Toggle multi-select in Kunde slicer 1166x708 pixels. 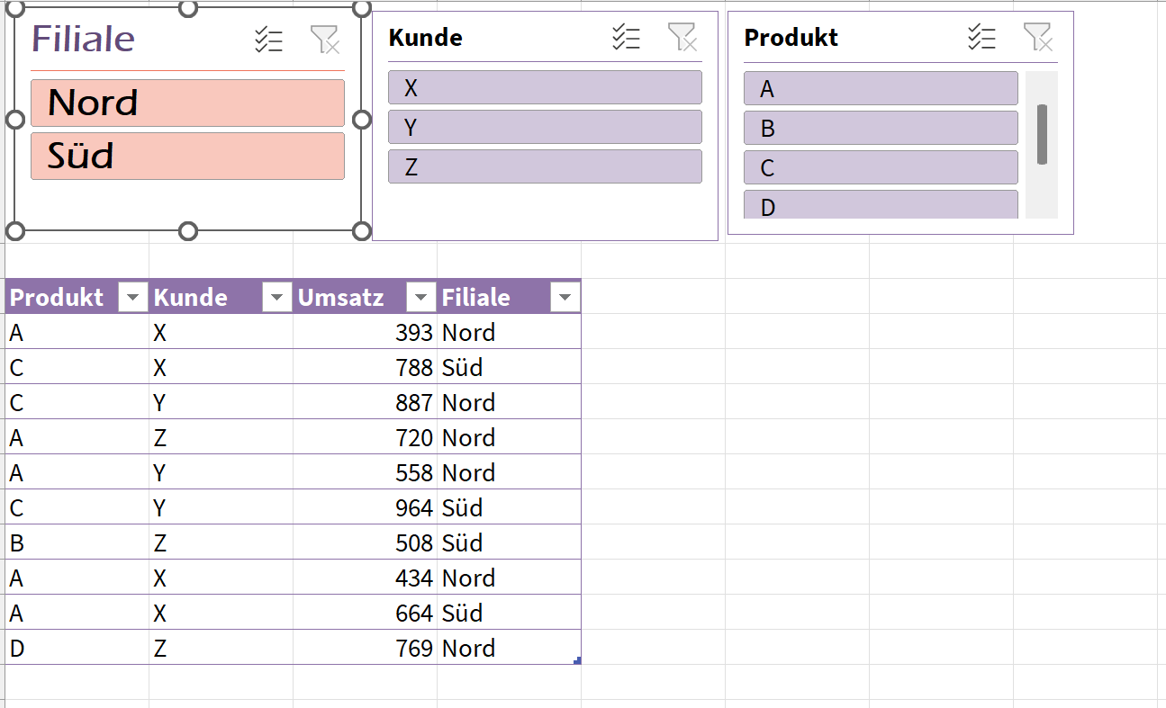626,38
